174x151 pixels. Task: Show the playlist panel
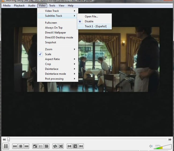pos(41,146)
